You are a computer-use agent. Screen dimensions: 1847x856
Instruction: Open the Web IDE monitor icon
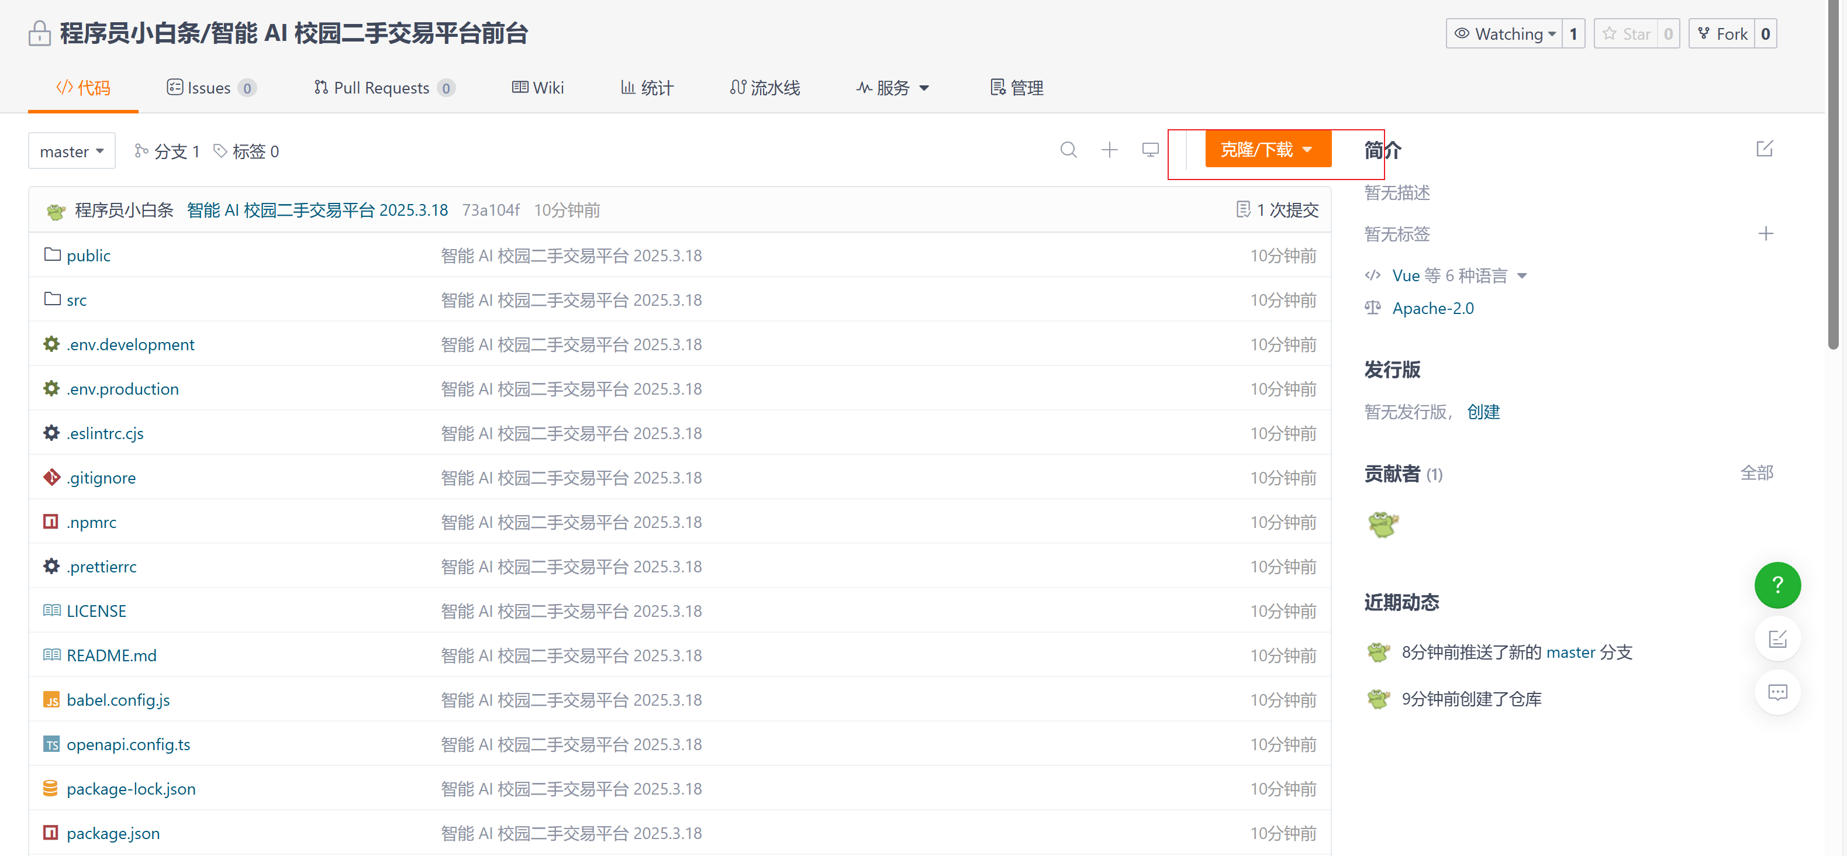pos(1150,150)
